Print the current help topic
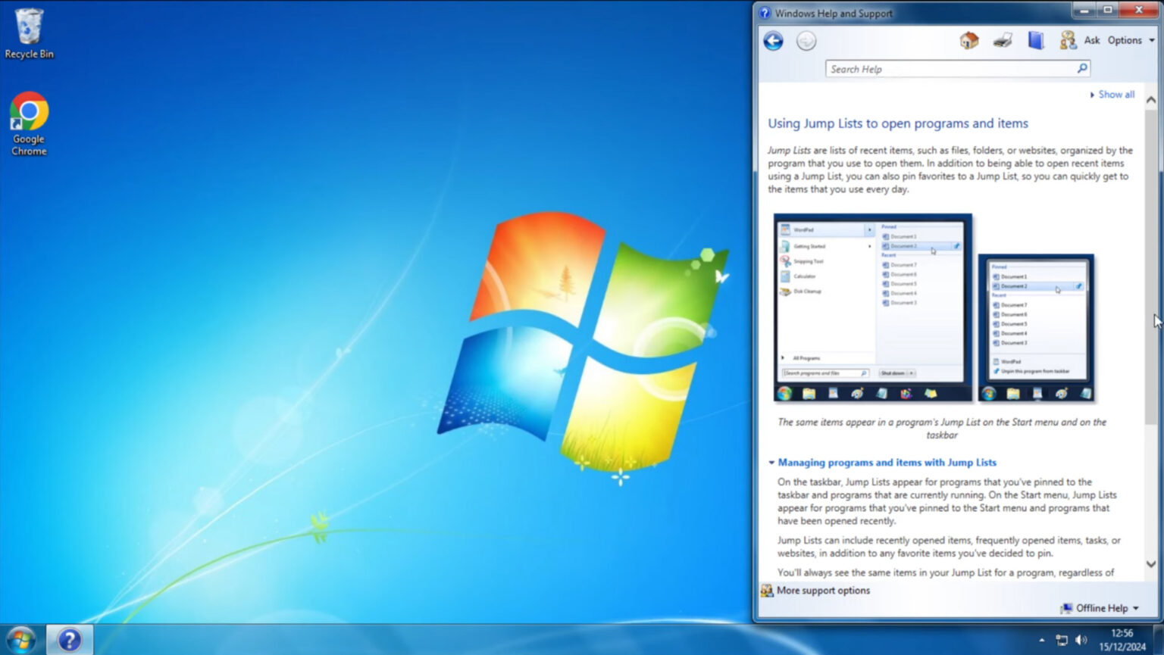Viewport: 1164px width, 655px height. pyautogui.click(x=1002, y=40)
